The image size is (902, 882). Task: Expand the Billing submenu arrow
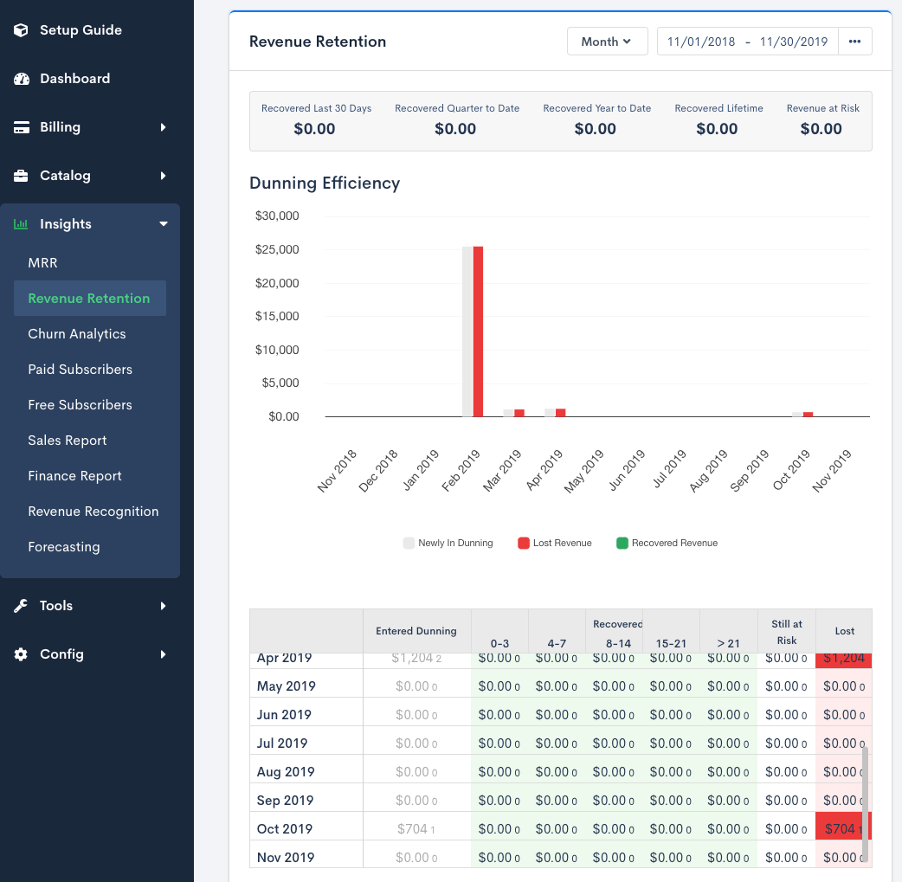click(x=163, y=127)
